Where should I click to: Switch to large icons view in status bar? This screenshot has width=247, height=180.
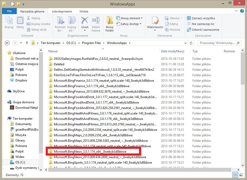[241, 175]
